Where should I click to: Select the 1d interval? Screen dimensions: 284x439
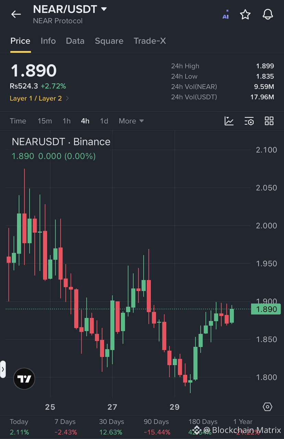104,121
